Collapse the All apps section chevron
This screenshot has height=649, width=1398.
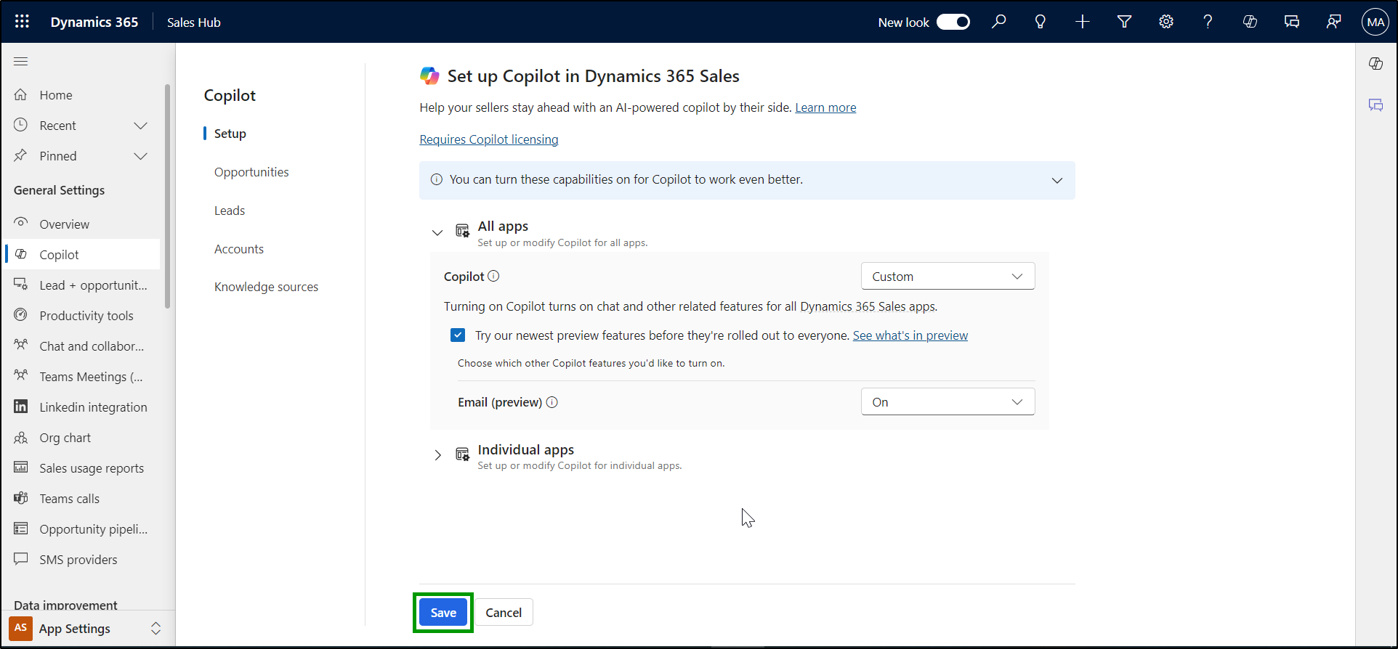pyautogui.click(x=437, y=232)
